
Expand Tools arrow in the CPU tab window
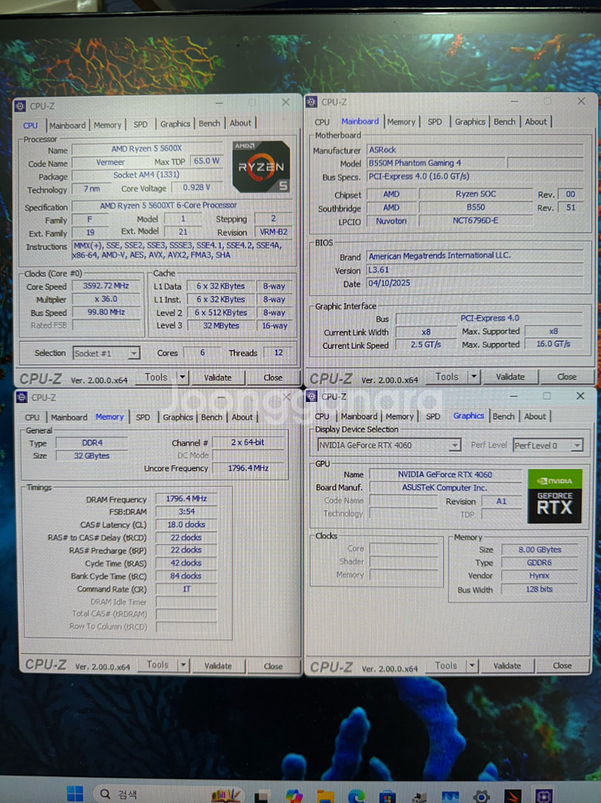(x=182, y=377)
